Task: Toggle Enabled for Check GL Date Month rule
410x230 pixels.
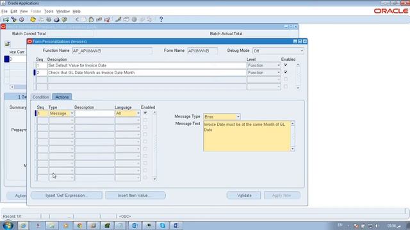Action: pos(286,72)
